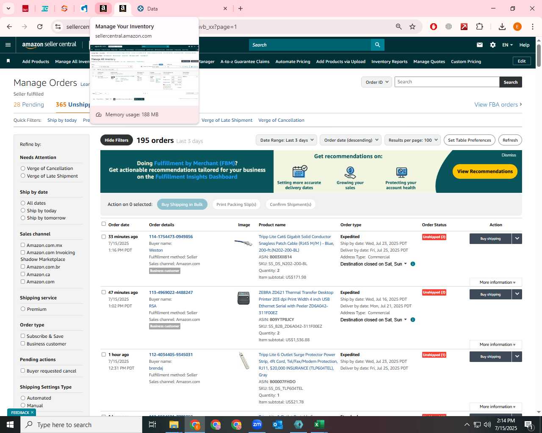Open Zoom from the taskbar
The width and height of the screenshot is (542, 433).
coord(257,425)
